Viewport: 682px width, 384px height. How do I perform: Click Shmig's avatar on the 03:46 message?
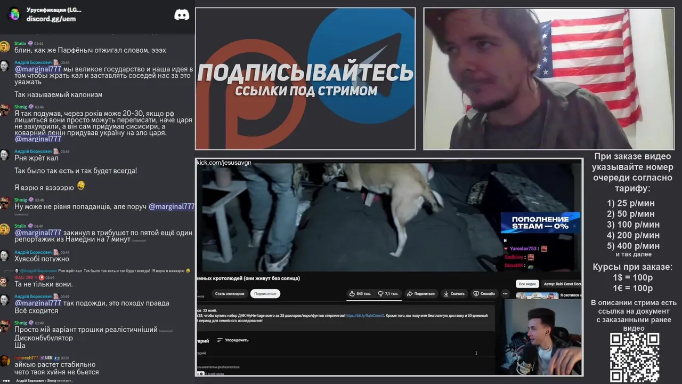coord(5,110)
